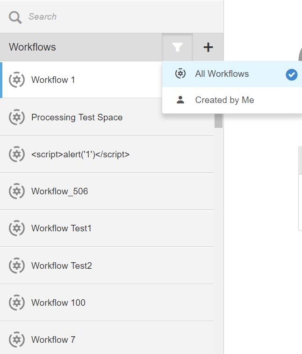Choose the Created by Me filter
Viewport: 302px width, 354px height.
click(224, 100)
